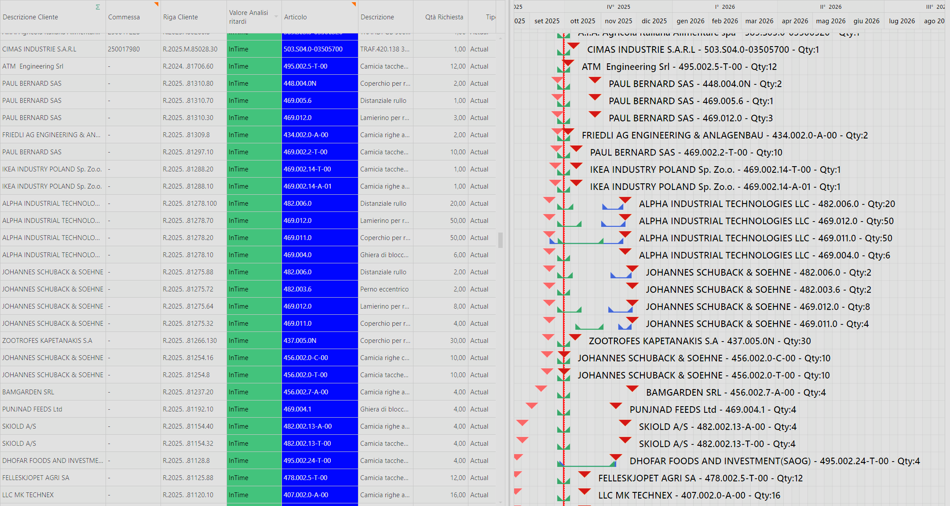Click grid scrollbar up arrow at top

501,39
